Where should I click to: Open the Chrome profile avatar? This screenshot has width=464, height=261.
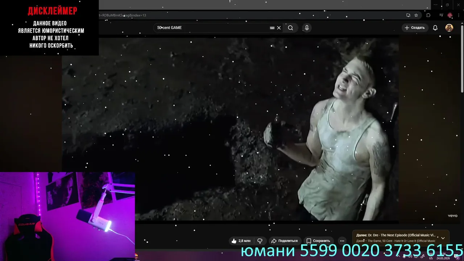click(450, 15)
